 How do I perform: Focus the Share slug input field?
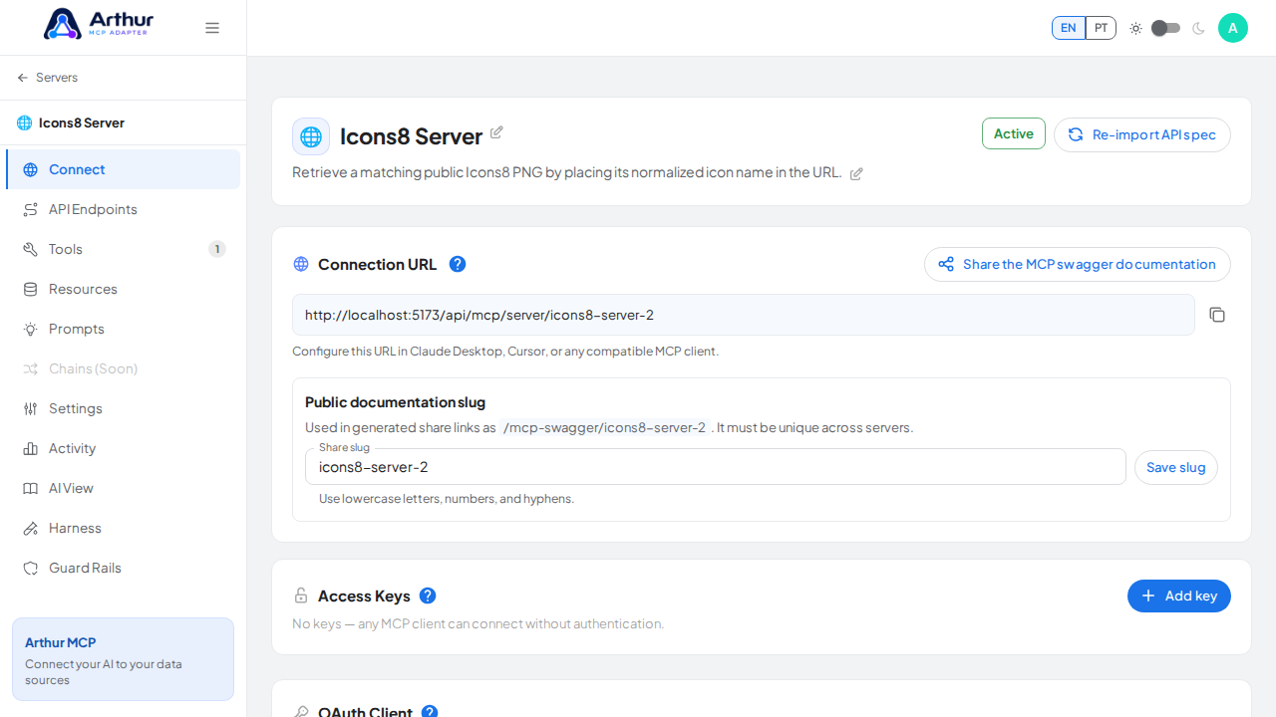pyautogui.click(x=716, y=467)
